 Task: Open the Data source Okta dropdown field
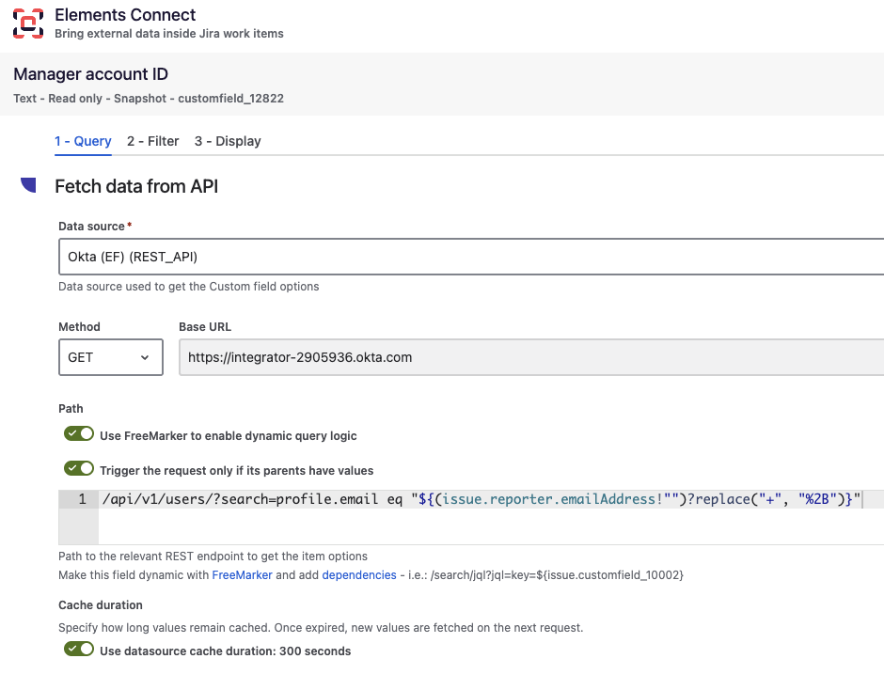coord(471,257)
